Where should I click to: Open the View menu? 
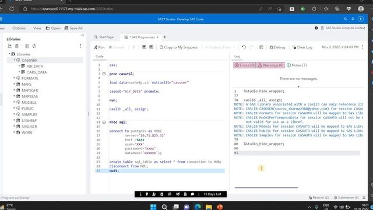pyautogui.click(x=37, y=28)
